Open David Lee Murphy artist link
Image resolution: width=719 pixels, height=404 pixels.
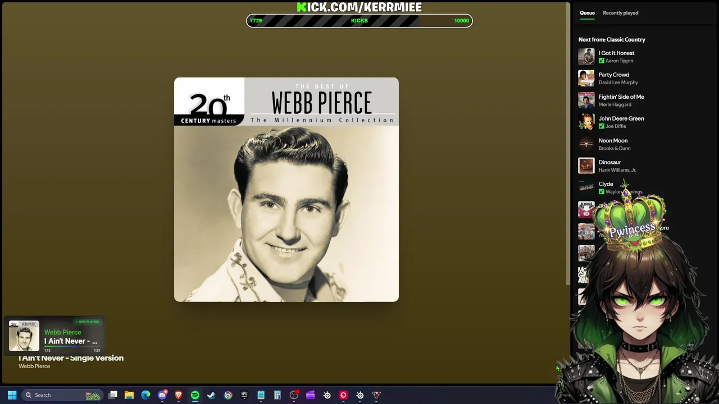coord(618,82)
